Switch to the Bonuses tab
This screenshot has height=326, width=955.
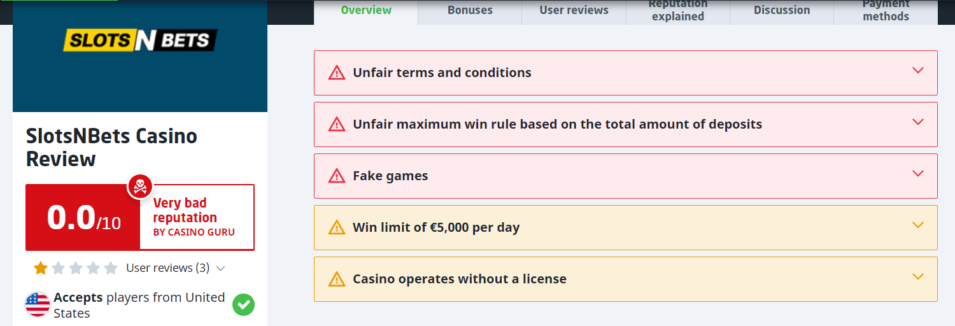[x=470, y=10]
